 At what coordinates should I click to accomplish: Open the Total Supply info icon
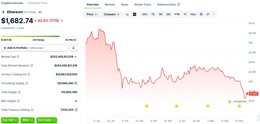[19, 92]
